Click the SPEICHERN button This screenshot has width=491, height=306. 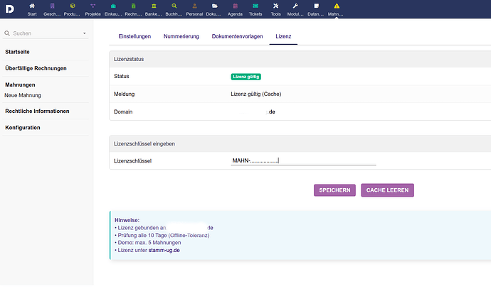[334, 190]
